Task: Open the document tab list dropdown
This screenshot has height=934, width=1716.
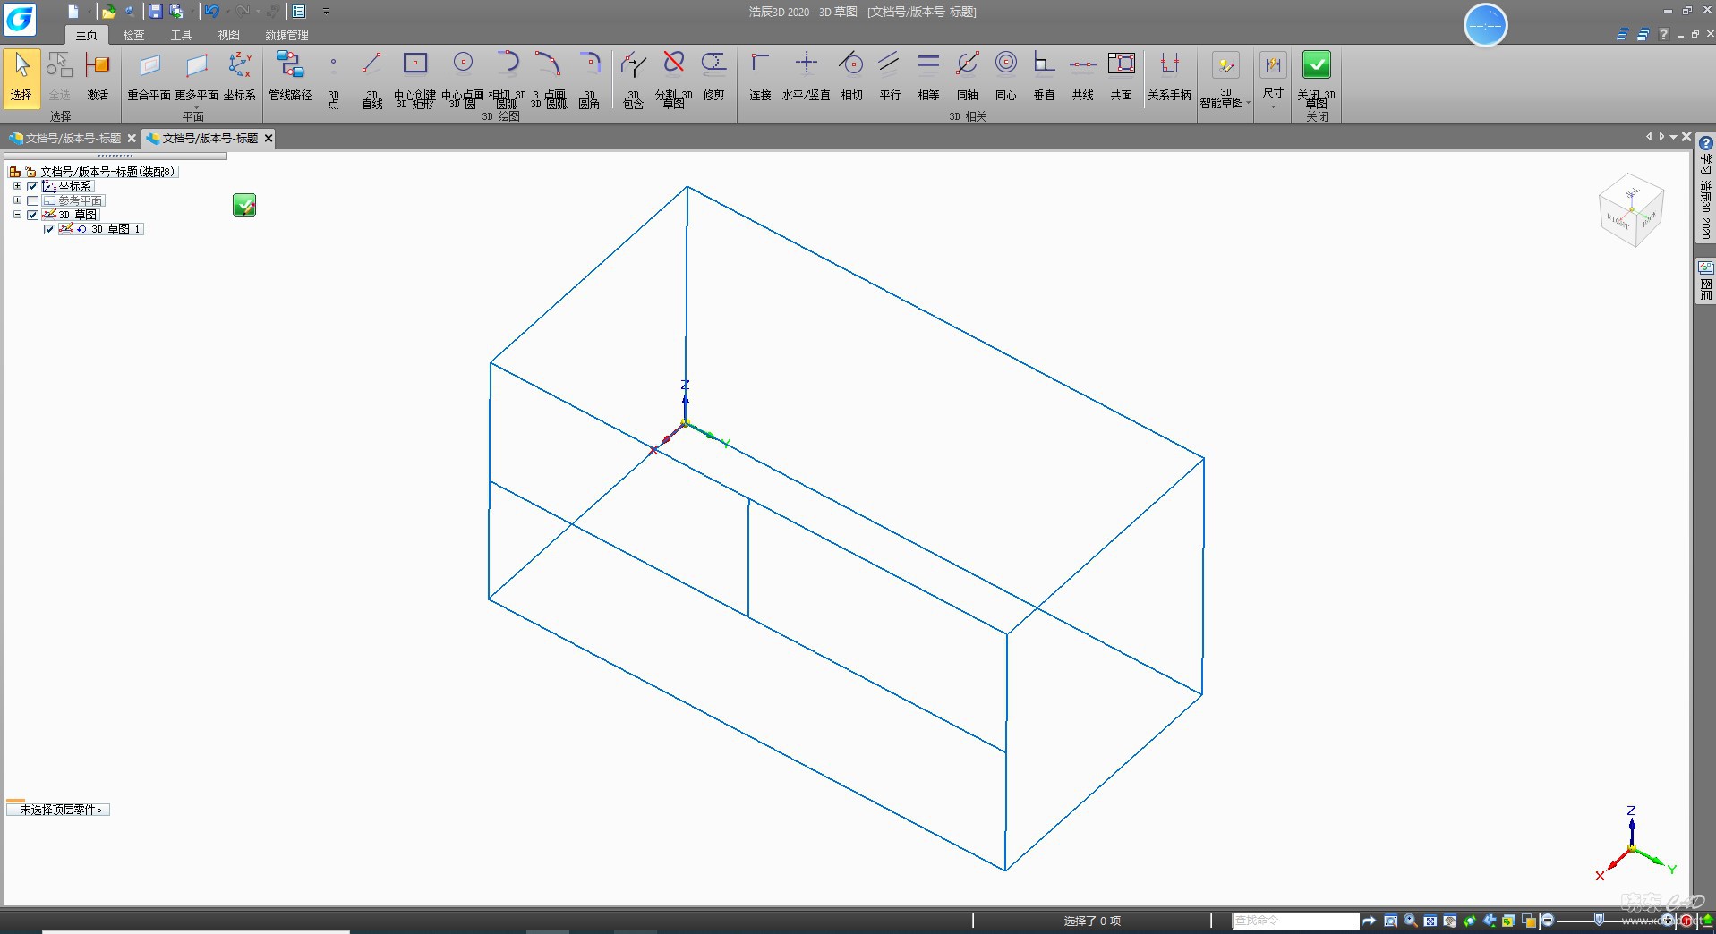Action: (x=1673, y=137)
